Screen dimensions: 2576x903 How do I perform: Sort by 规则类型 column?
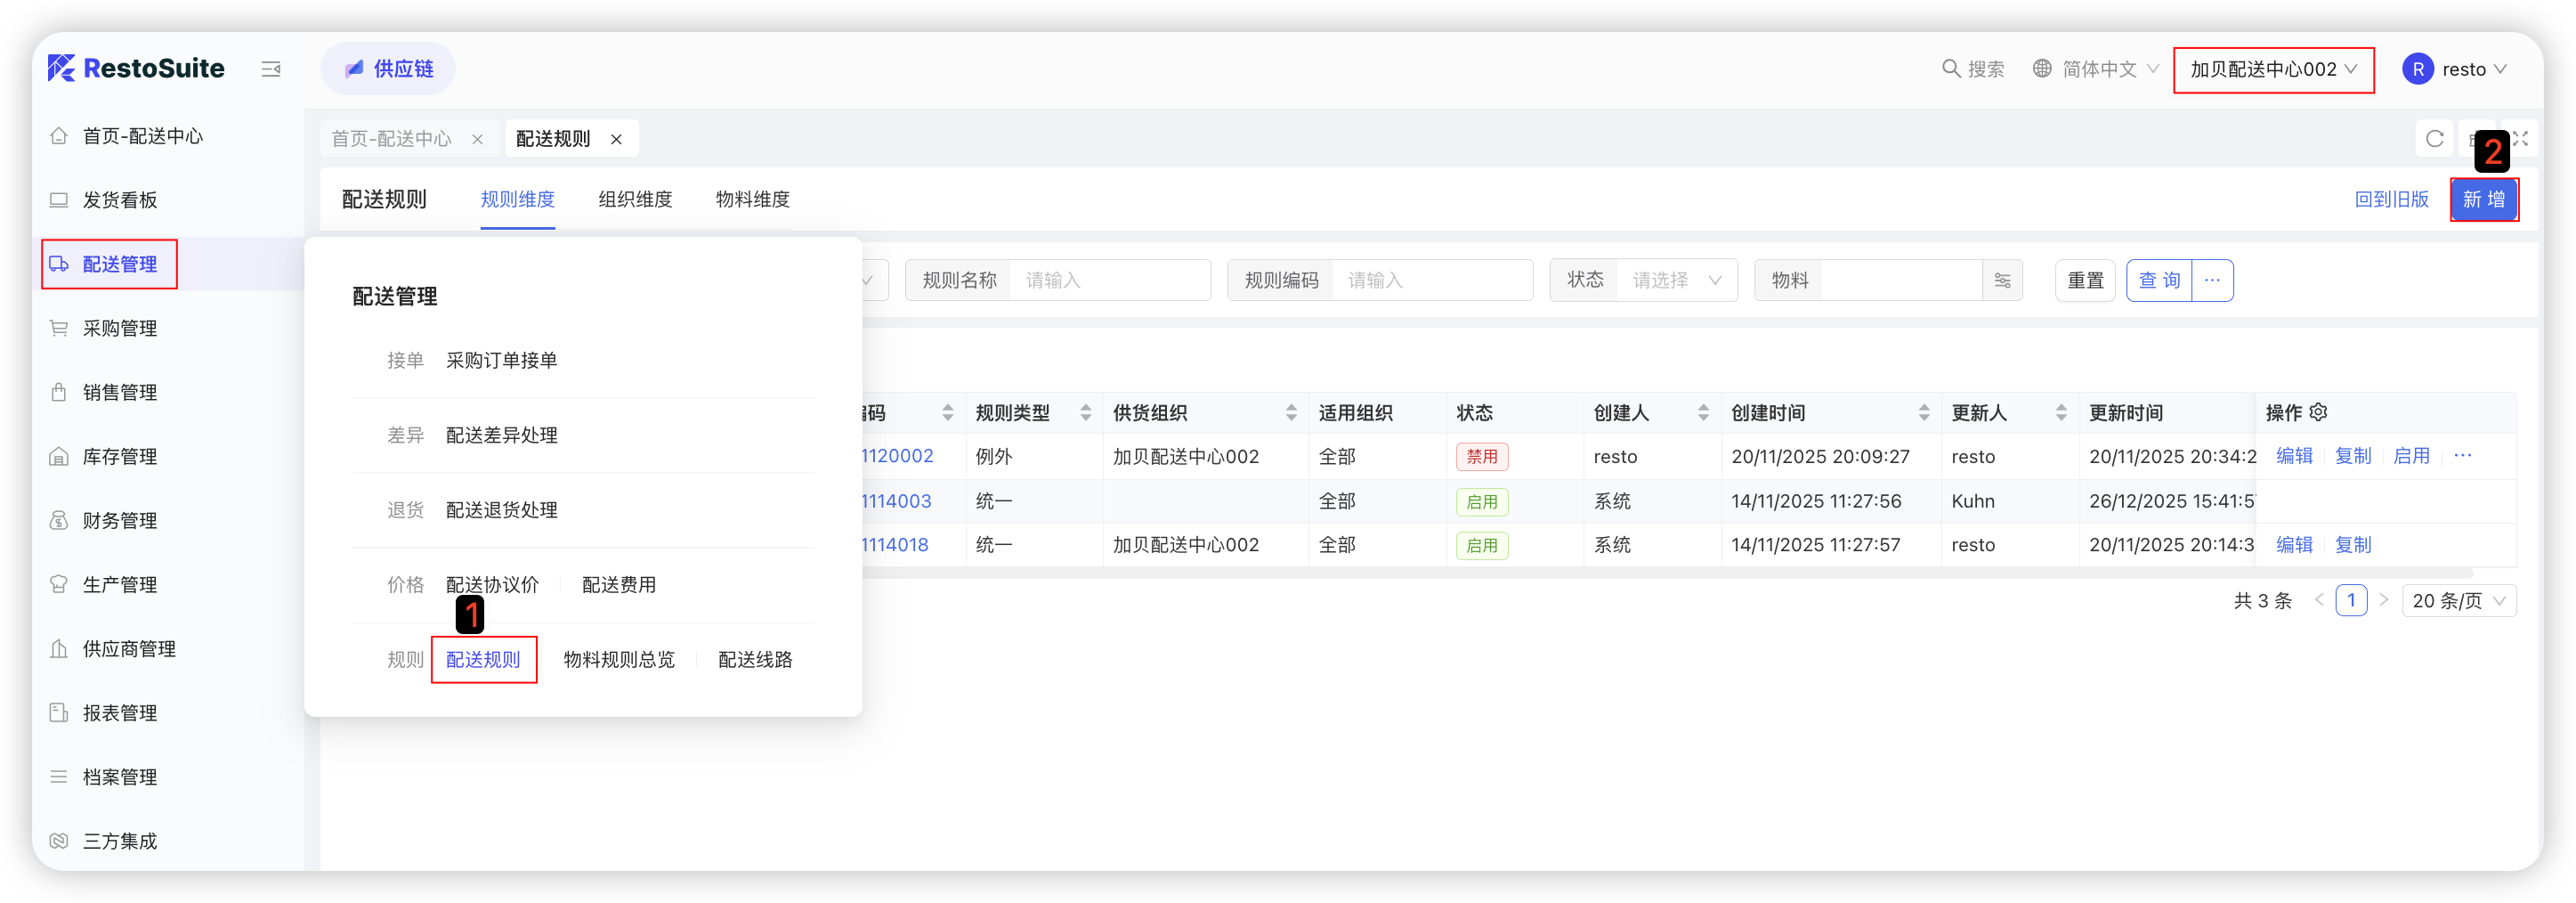pyautogui.click(x=1085, y=413)
